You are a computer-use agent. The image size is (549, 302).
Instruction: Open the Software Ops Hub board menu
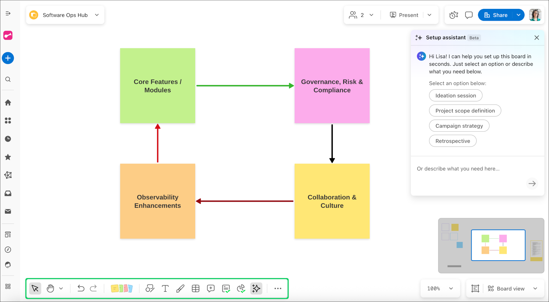[65, 15]
